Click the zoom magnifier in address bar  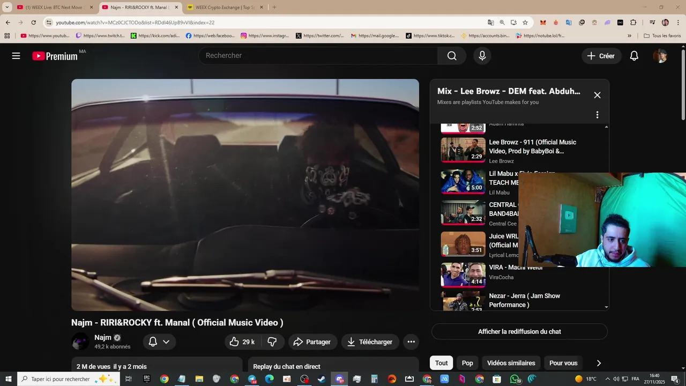point(502,23)
